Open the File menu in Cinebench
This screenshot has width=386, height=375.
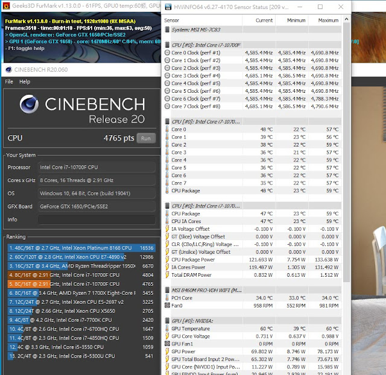(9, 82)
